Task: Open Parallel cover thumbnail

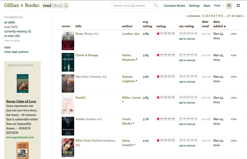Action: pyautogui.click(x=68, y=105)
